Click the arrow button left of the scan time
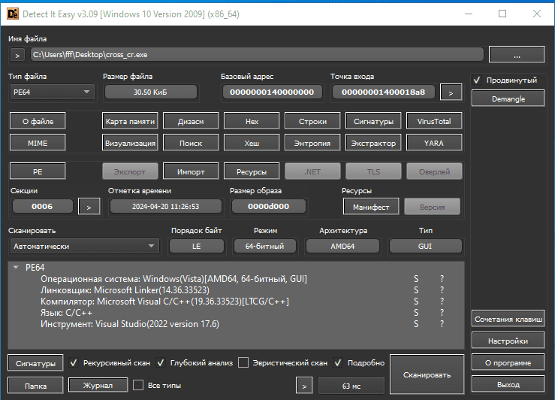Viewport: 555px width, 400px height. tap(304, 386)
